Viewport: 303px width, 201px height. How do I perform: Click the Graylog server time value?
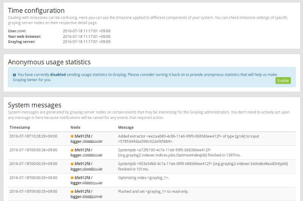[86, 42]
